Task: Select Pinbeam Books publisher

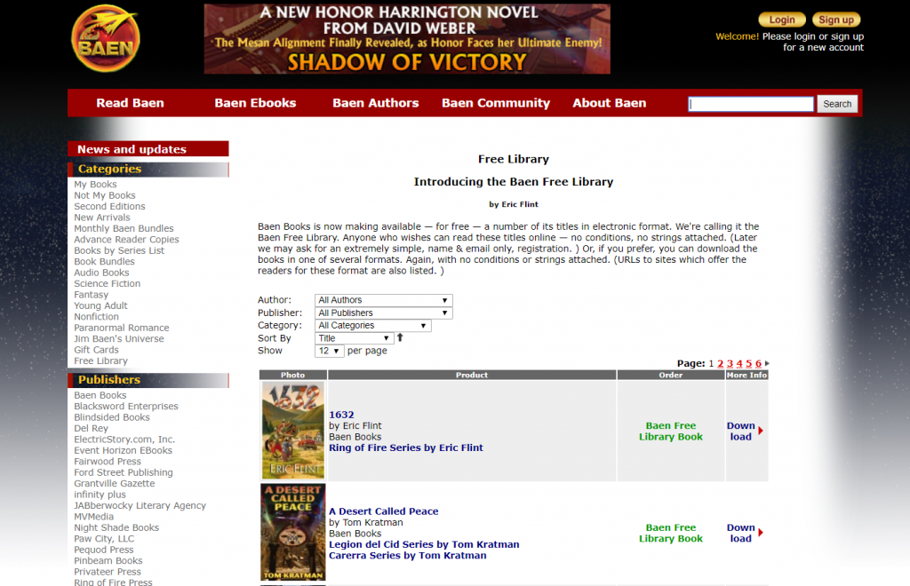Action: click(x=108, y=560)
